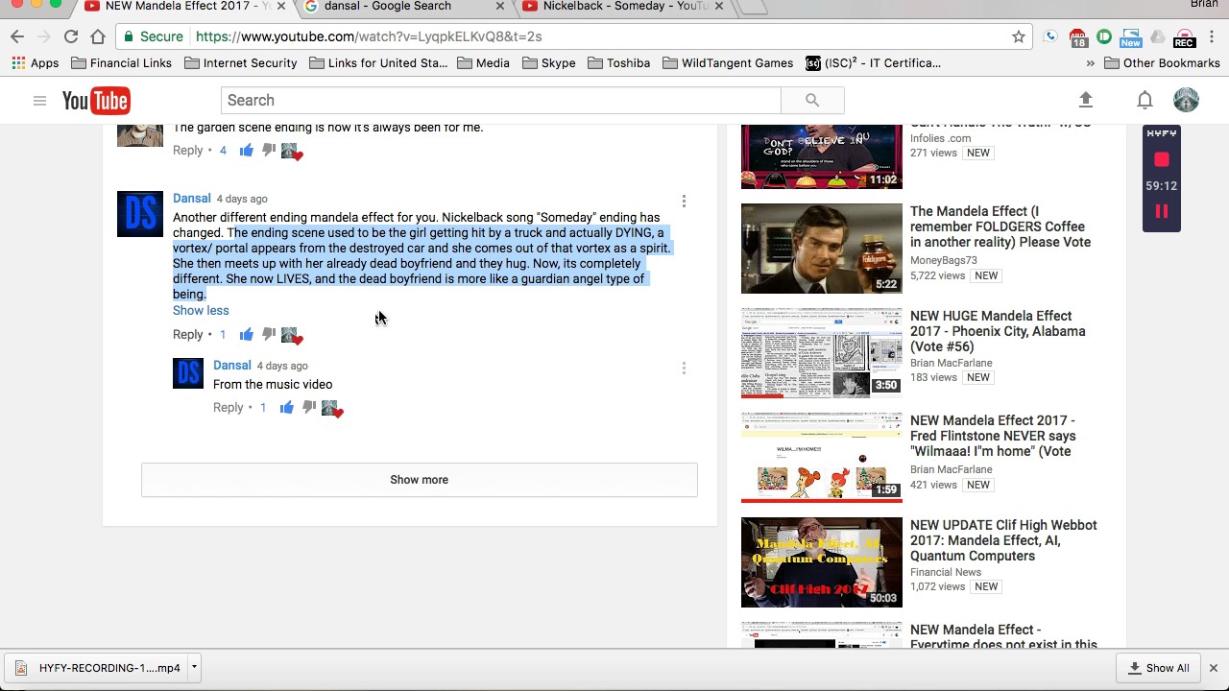The width and height of the screenshot is (1229, 691).
Task: Open the Fred Flintstone video thumbnail
Action: coord(822,458)
